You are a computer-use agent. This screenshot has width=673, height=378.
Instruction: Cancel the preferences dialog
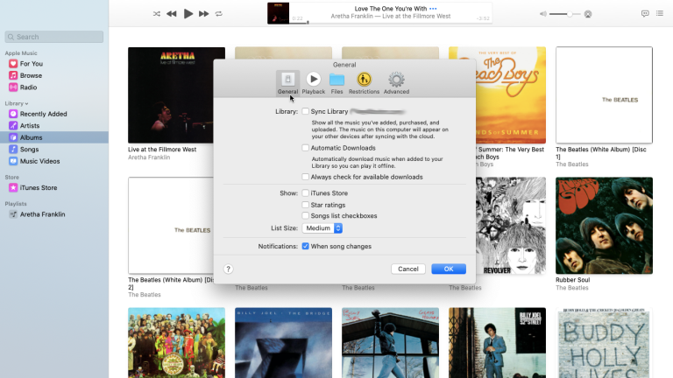pyautogui.click(x=408, y=269)
